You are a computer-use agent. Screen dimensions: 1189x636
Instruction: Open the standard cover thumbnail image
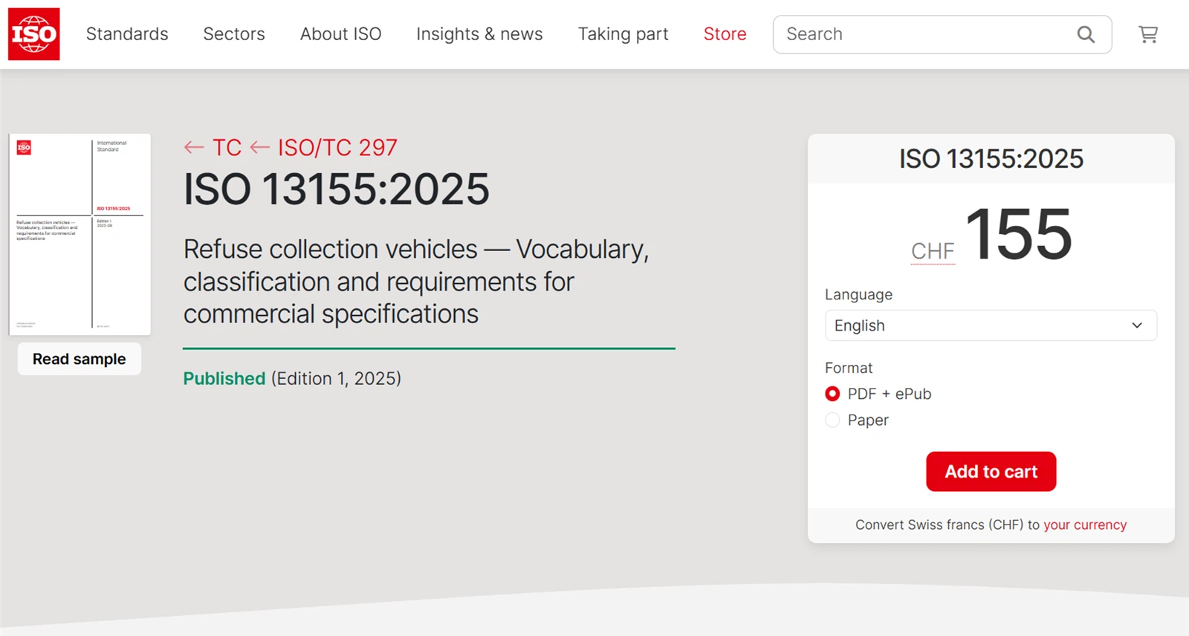click(80, 234)
